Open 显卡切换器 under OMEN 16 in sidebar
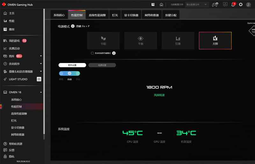This screenshot has width=255, height=164. (x=18, y=127)
